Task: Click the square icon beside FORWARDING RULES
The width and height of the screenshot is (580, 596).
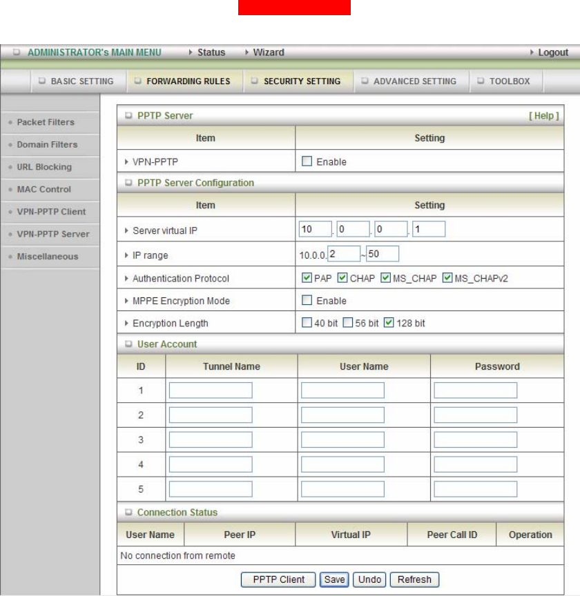Action: click(x=138, y=81)
